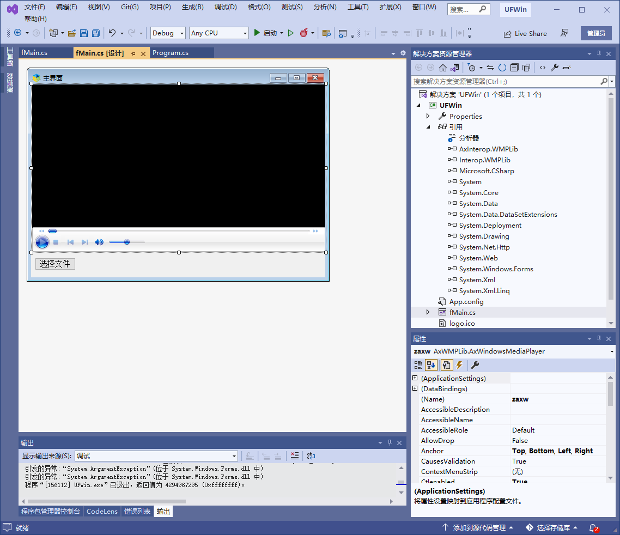Viewport: 620px width, 535px height.
Task: Click Property Pages wrench icon in Properties panel
Action: coord(475,365)
